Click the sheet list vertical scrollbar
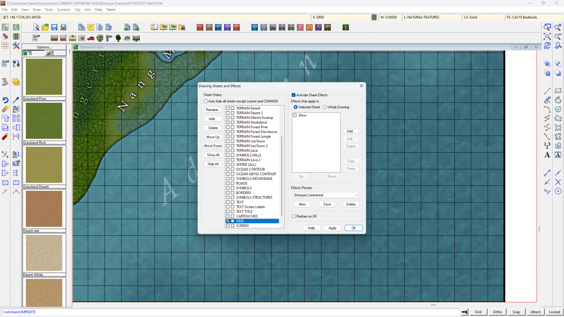The height and width of the screenshot is (317, 564). (282, 177)
